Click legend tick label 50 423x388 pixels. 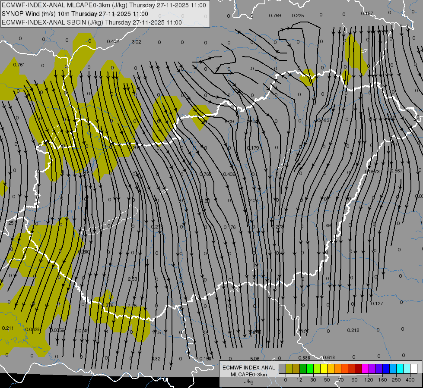tap(327, 380)
